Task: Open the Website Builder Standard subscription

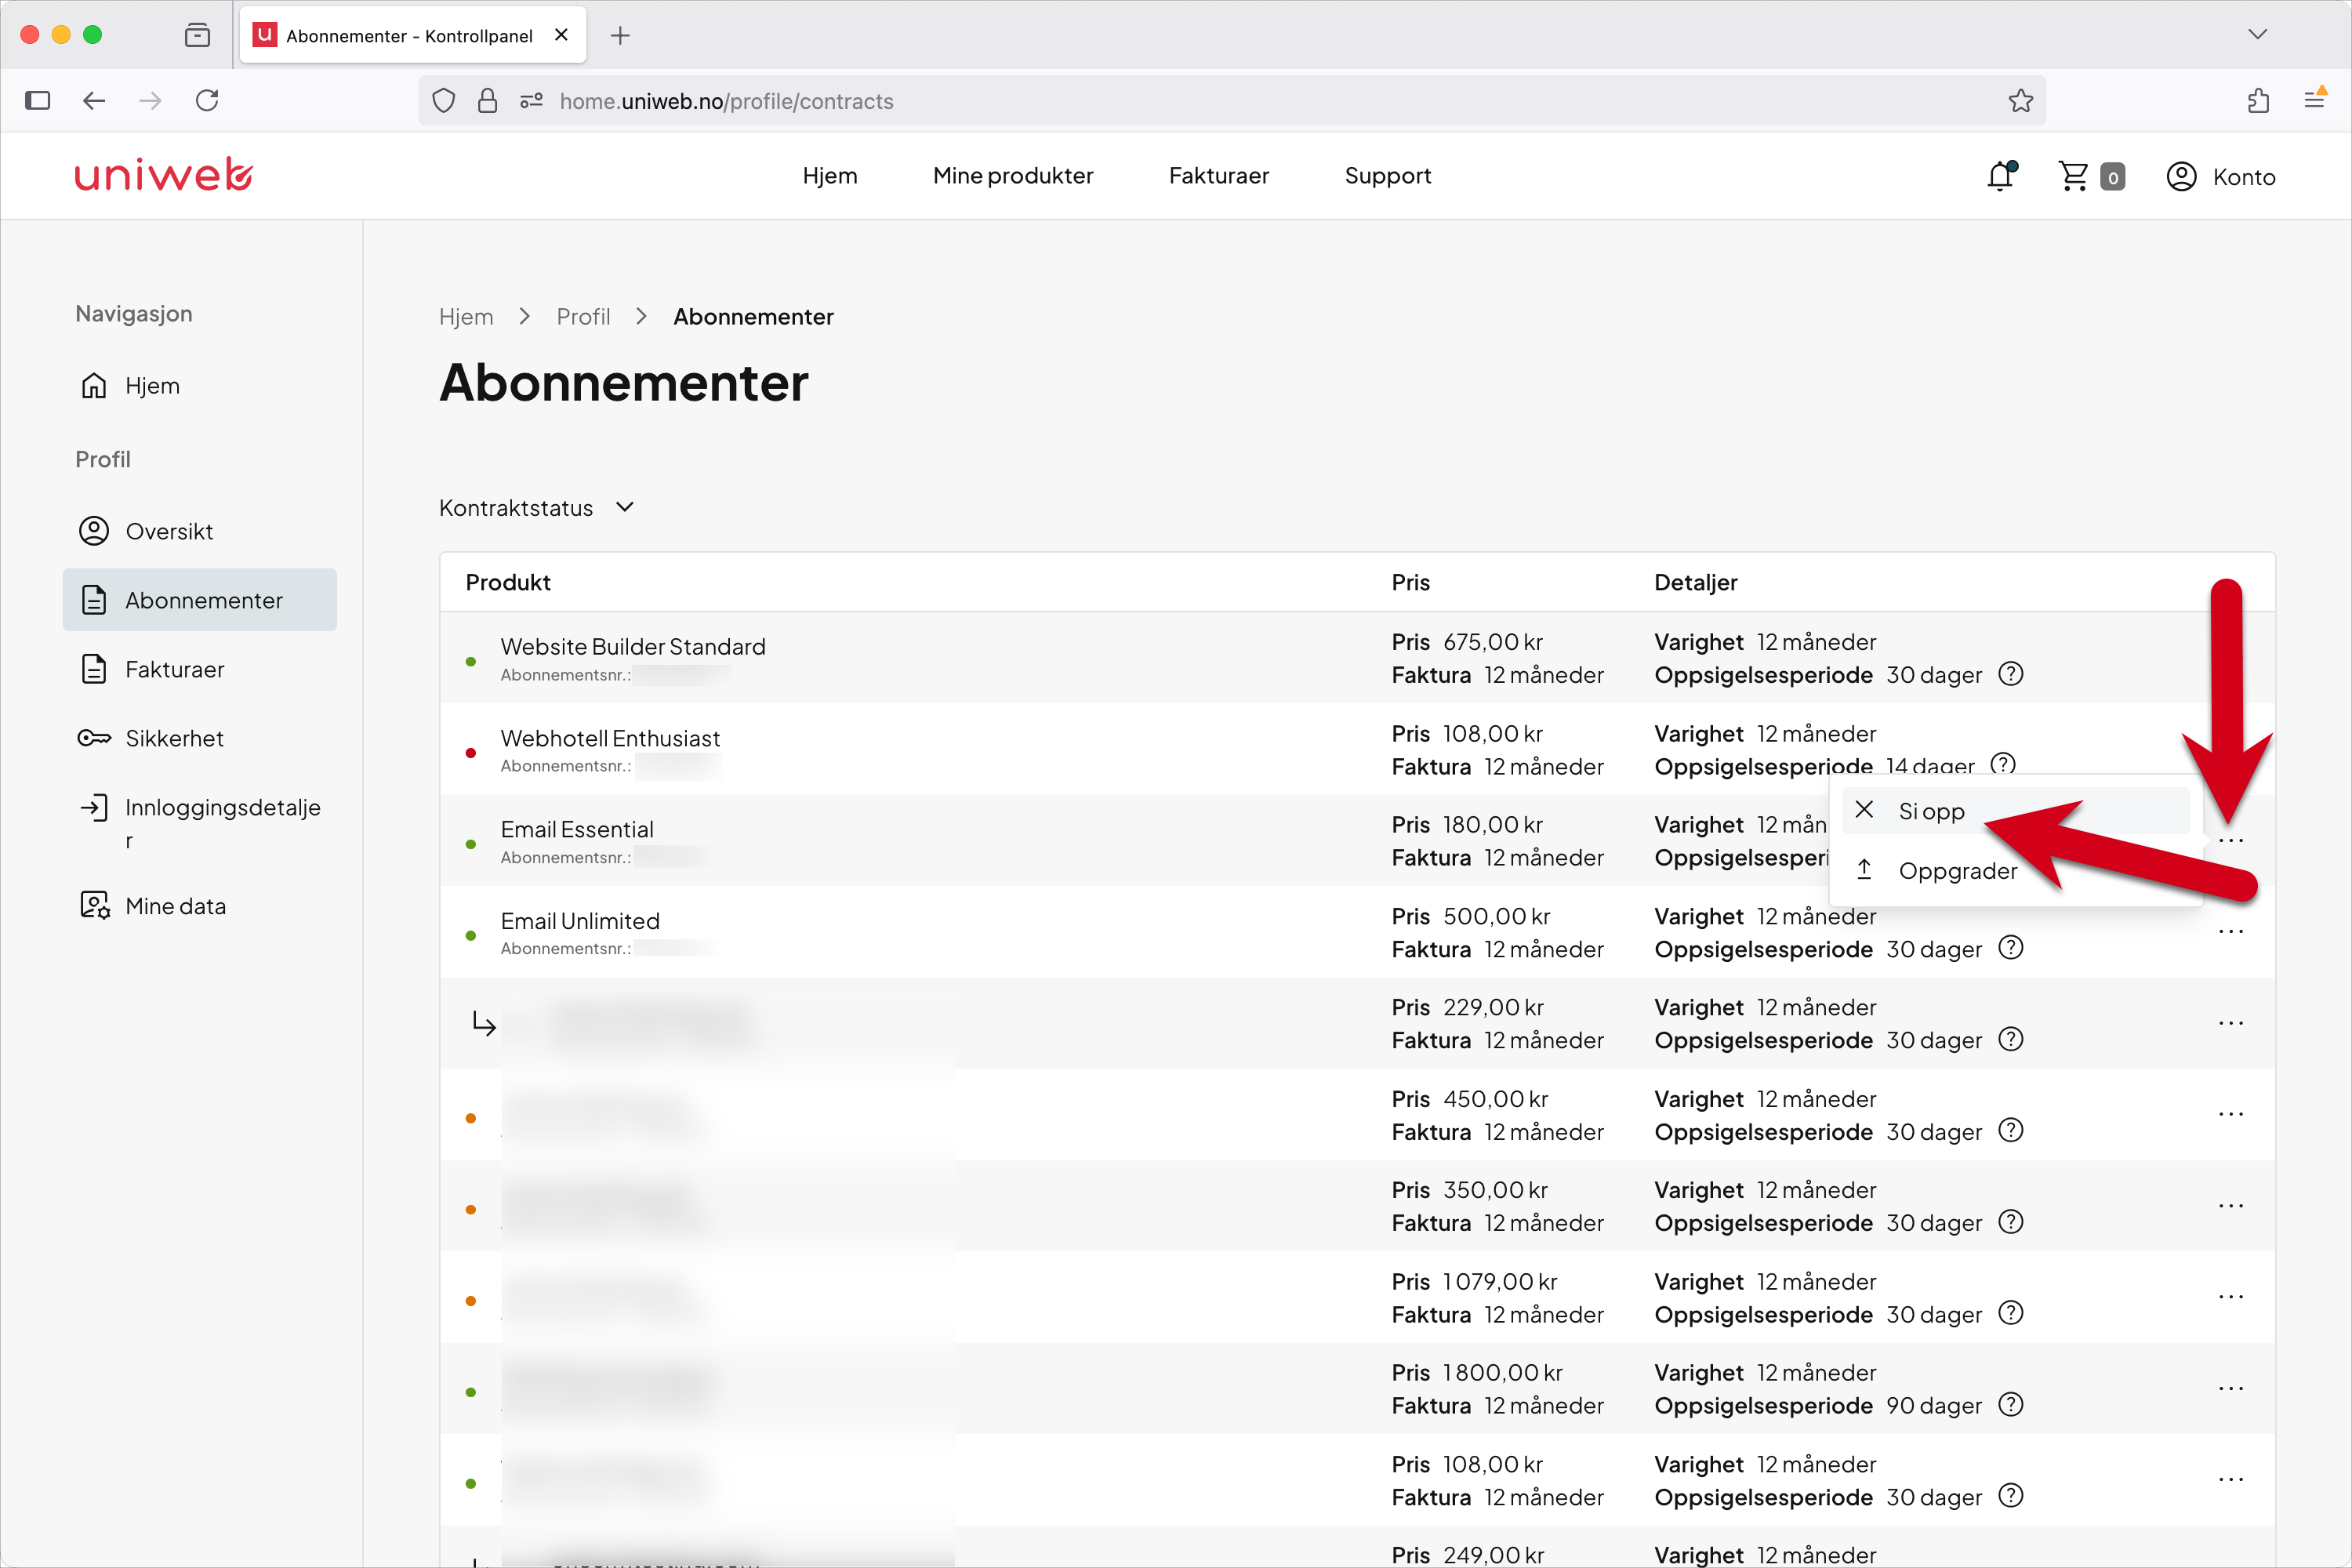Action: [633, 647]
